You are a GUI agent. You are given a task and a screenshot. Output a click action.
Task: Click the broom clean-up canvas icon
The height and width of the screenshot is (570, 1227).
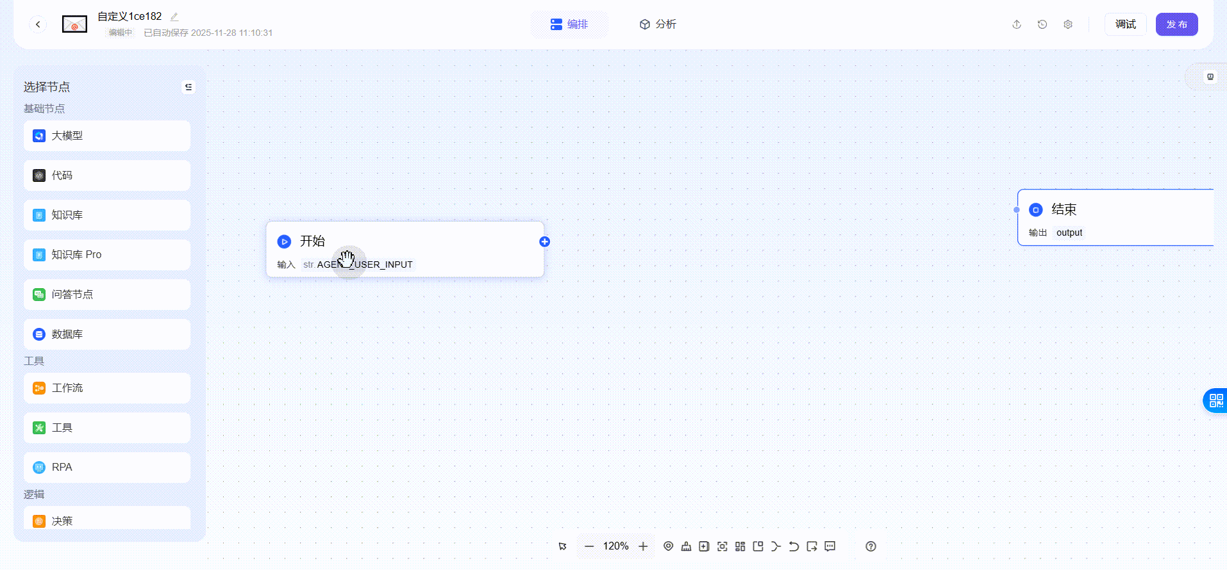tap(686, 546)
